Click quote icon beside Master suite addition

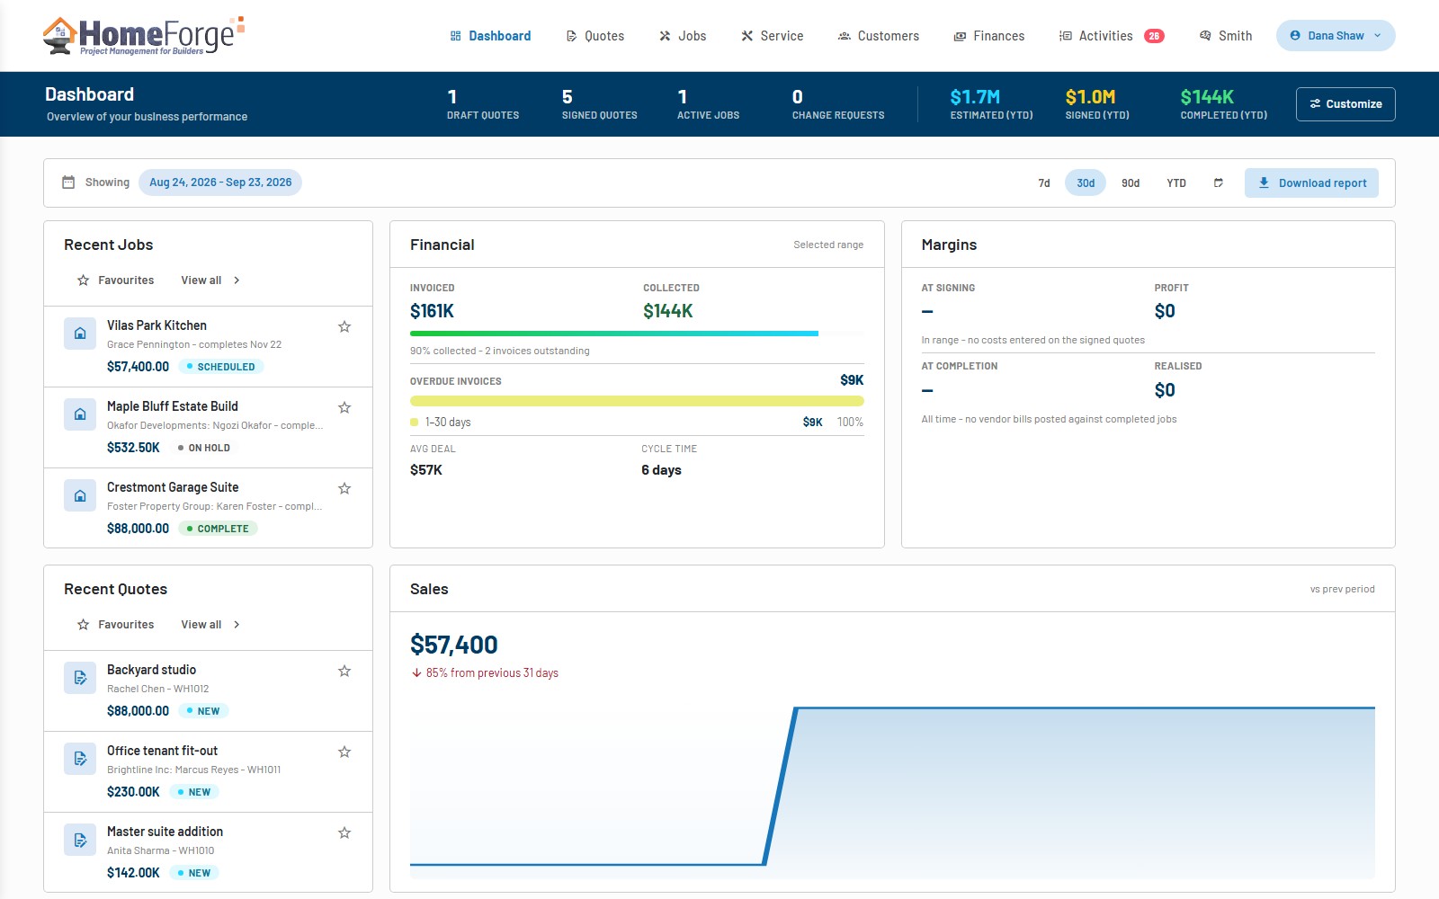point(80,840)
